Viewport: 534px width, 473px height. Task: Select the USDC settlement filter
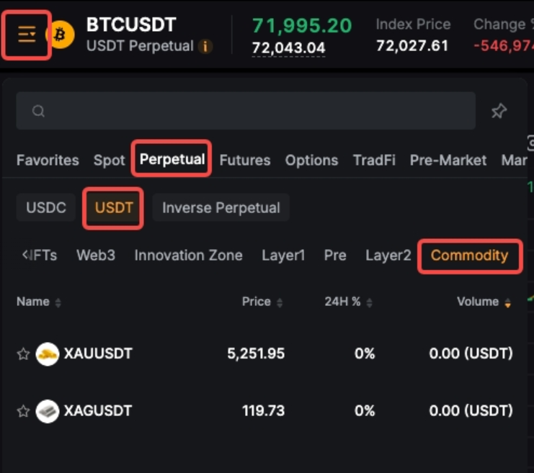[x=46, y=208]
